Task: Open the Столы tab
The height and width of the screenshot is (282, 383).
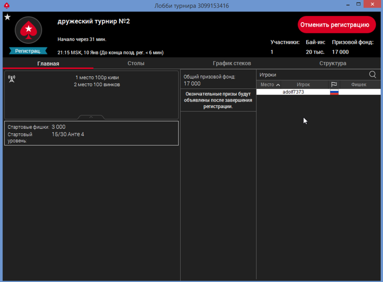Action: coord(136,63)
